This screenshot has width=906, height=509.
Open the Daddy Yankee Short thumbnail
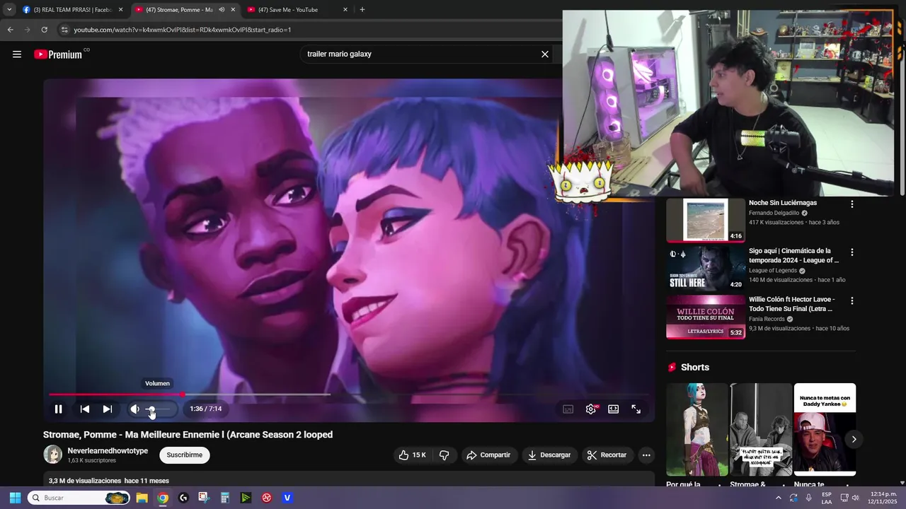tap(825, 429)
